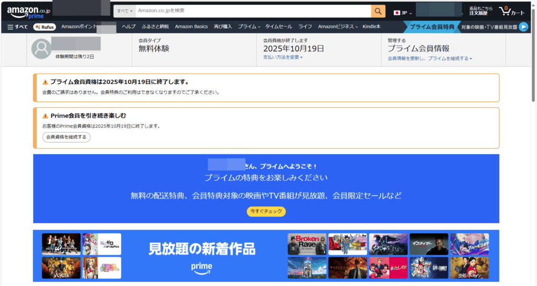The height and width of the screenshot is (286, 537).
Task: Expand the 支払い方法を変更 dropdown
Action: [x=283, y=57]
